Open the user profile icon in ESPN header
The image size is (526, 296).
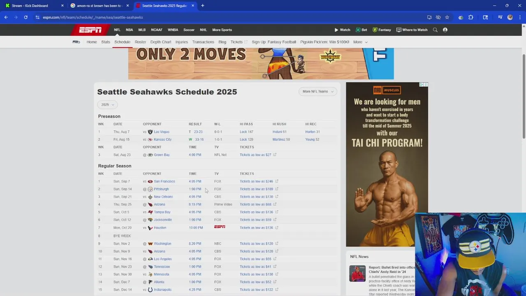click(x=445, y=30)
